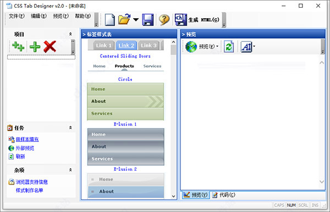Switch to 代码(C) bottom tab

coord(223,195)
